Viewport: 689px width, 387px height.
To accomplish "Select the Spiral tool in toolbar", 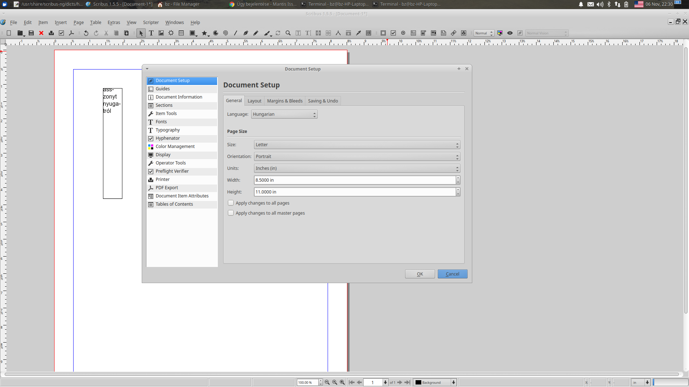I will click(225, 33).
